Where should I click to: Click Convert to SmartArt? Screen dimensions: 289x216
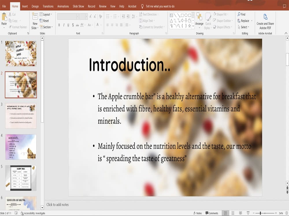(x=152, y=27)
